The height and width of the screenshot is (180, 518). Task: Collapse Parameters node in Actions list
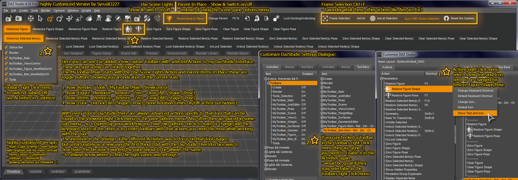click(x=381, y=78)
